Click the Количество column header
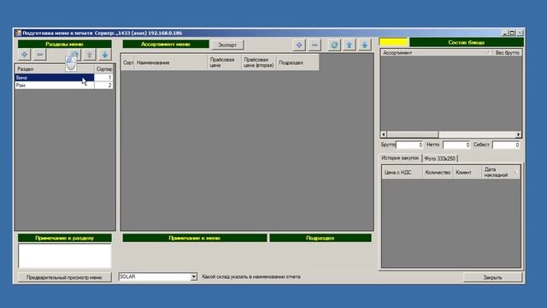 (438, 173)
